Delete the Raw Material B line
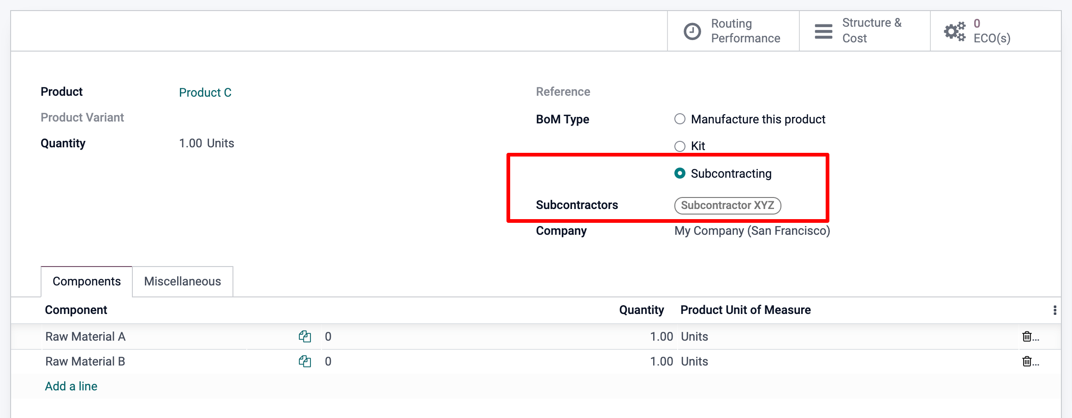Screen dimensions: 1072x418 point(1027,361)
